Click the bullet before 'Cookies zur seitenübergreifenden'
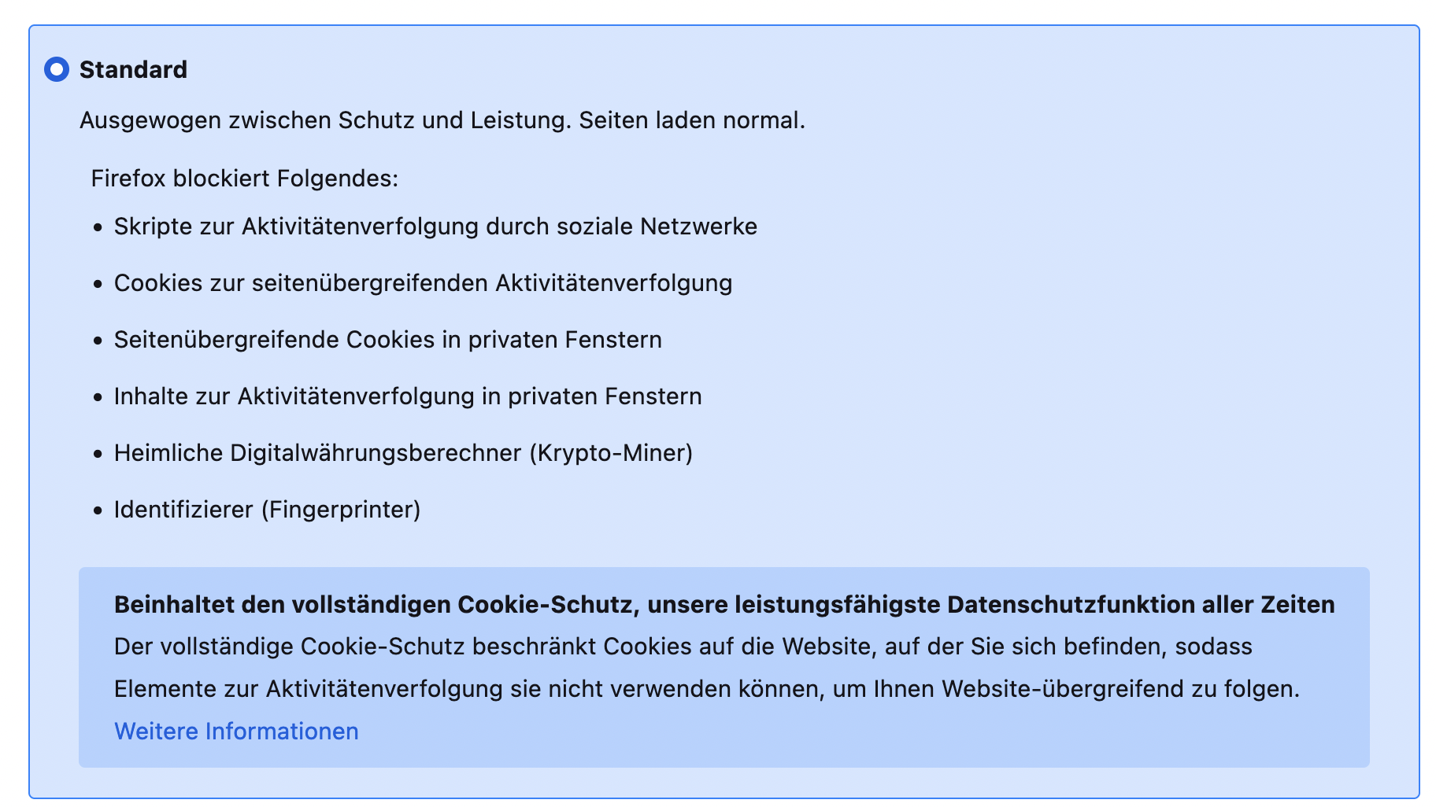Viewport: 1436px width, 807px height. click(x=98, y=285)
